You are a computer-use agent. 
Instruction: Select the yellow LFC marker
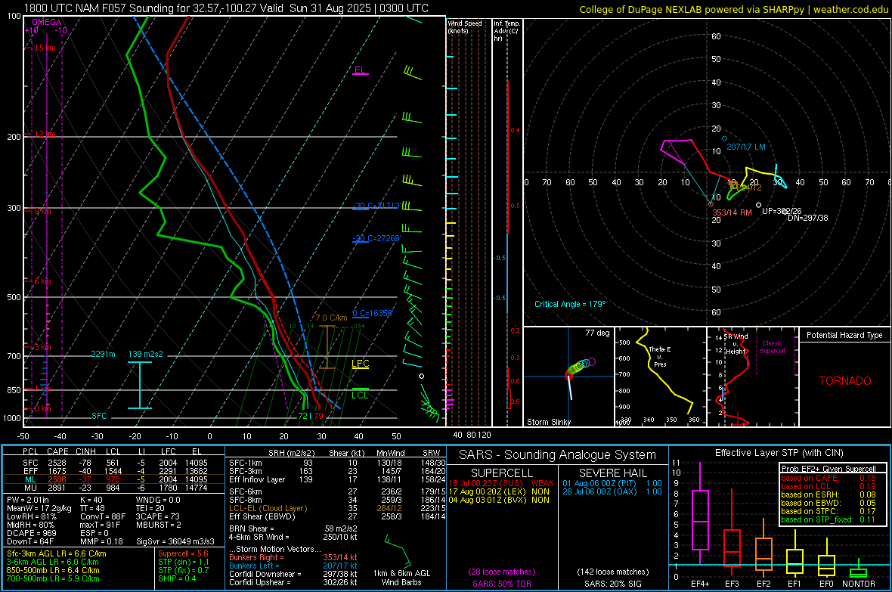360,364
